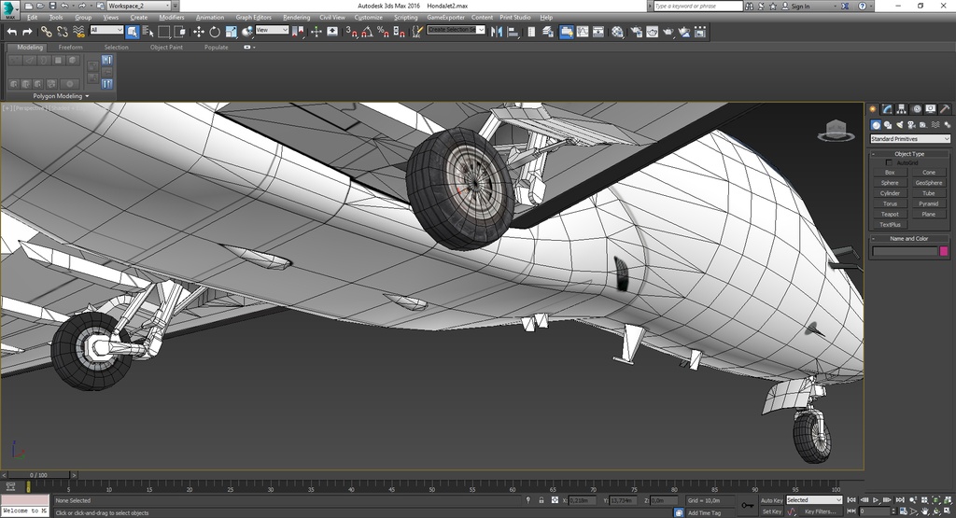Screen dimensions: 956x518
Task: Toggle the 3D Snaps button
Action: point(352,32)
